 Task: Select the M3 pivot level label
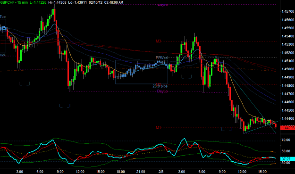click(x=159, y=41)
